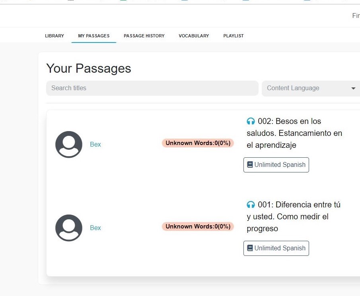The width and height of the screenshot is (360, 296).
Task: Open the Playlist tab
Action: (x=234, y=36)
